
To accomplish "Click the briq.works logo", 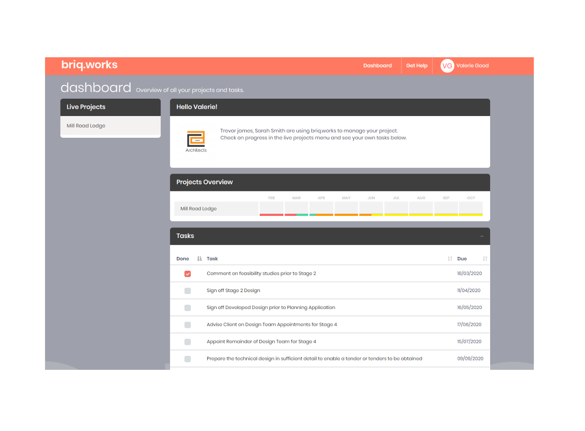I will click(89, 65).
